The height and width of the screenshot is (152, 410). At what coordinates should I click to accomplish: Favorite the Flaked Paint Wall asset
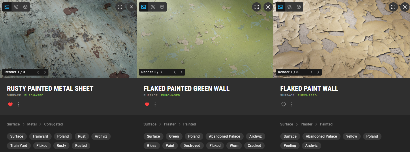(x=284, y=104)
